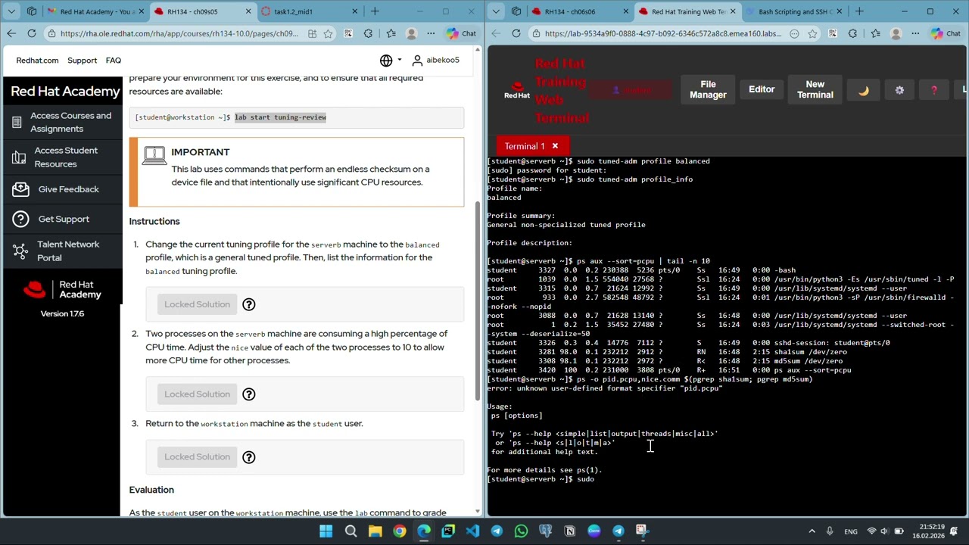Open Visual Studio Code from taskbar
The image size is (969, 545).
[472, 531]
